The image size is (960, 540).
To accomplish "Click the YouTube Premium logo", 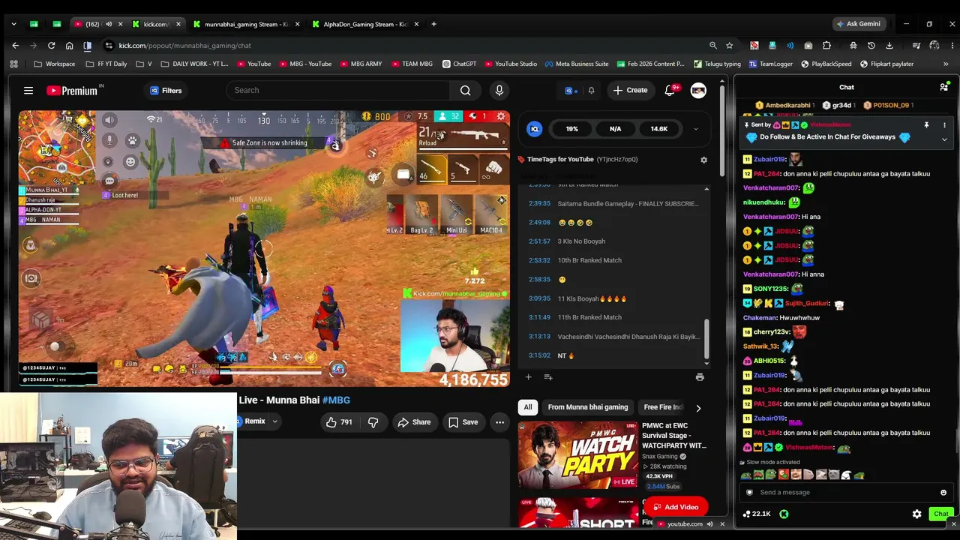I will (73, 91).
